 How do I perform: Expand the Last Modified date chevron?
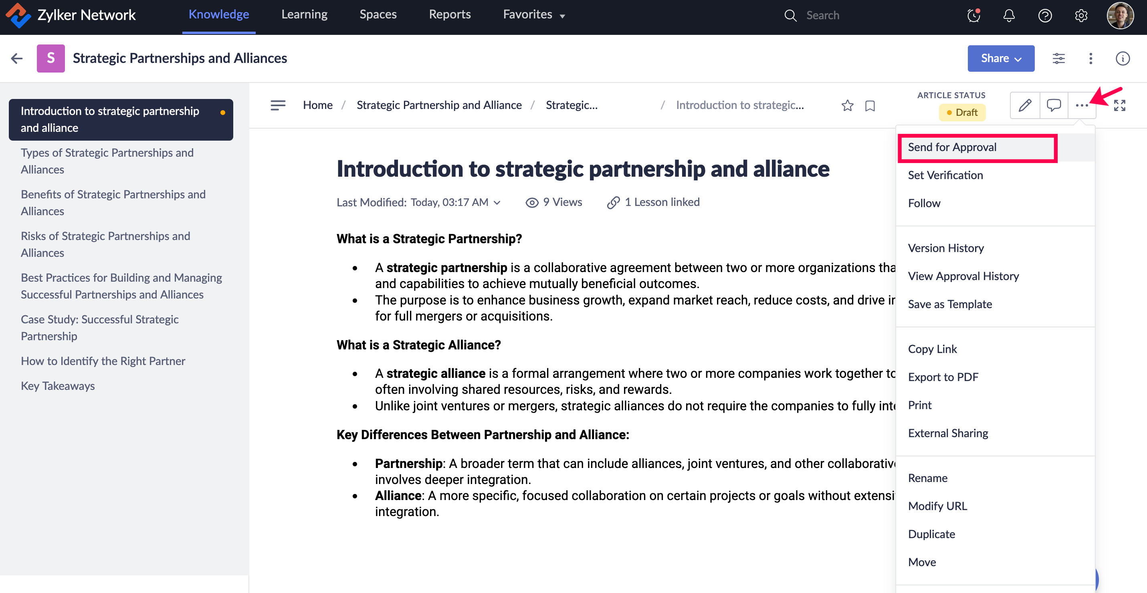click(497, 203)
